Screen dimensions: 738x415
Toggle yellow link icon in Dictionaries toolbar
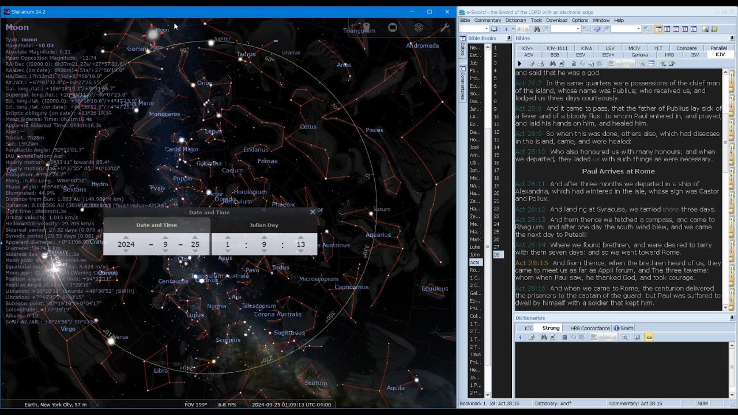tap(649, 337)
